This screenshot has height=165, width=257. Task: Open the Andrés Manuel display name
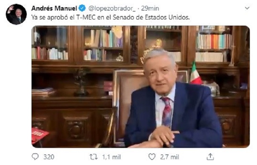(x=54, y=8)
